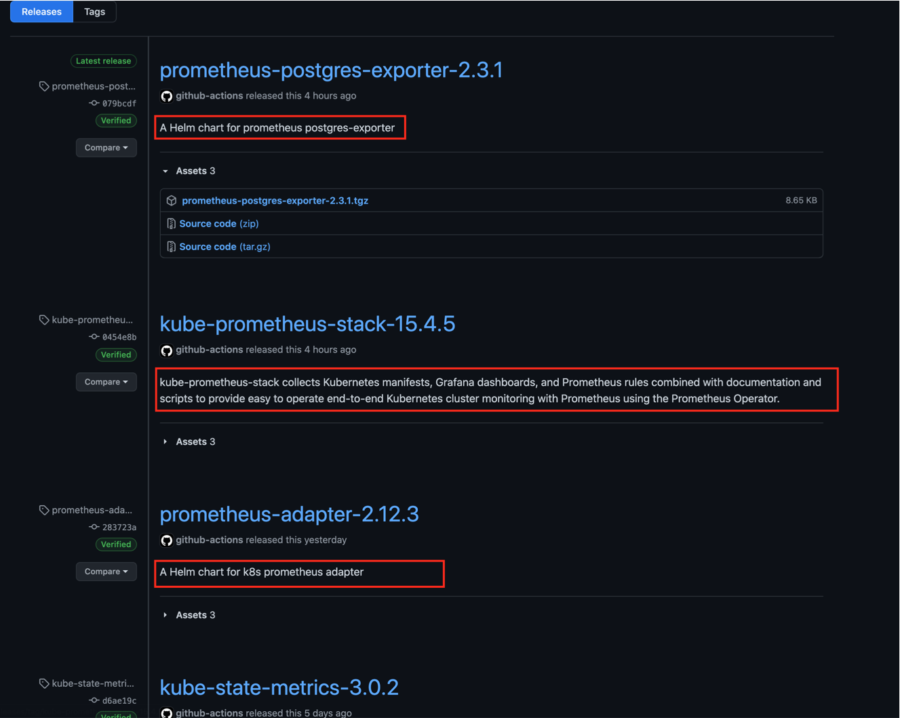900x718 pixels.
Task: Switch to the Releases tab
Action: pyautogui.click(x=41, y=12)
